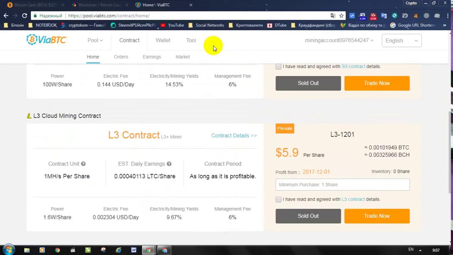
Task: Open Contract Details >> link
Action: click(234, 136)
